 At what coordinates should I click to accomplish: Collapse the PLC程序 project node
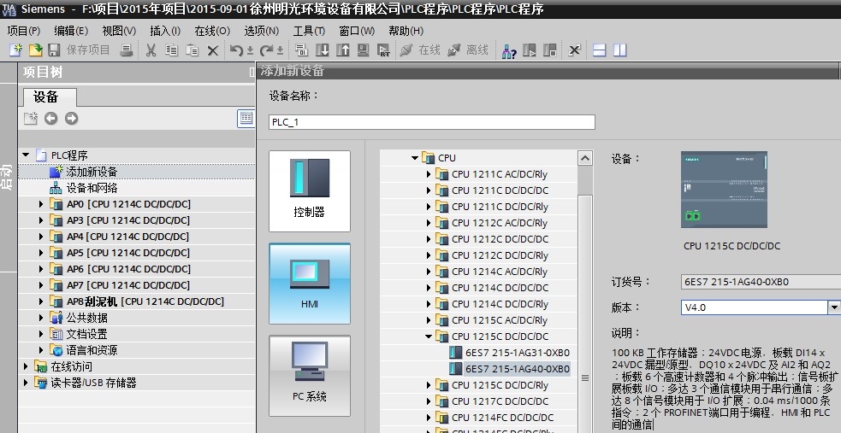click(x=25, y=155)
